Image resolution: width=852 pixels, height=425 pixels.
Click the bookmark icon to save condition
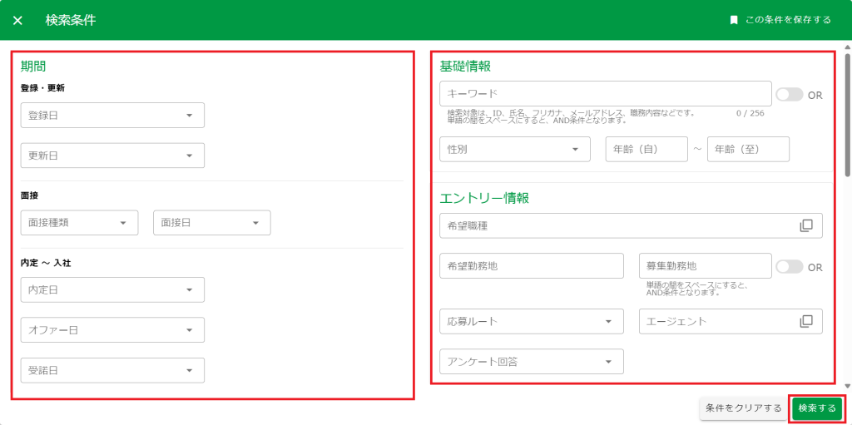pyautogui.click(x=734, y=20)
